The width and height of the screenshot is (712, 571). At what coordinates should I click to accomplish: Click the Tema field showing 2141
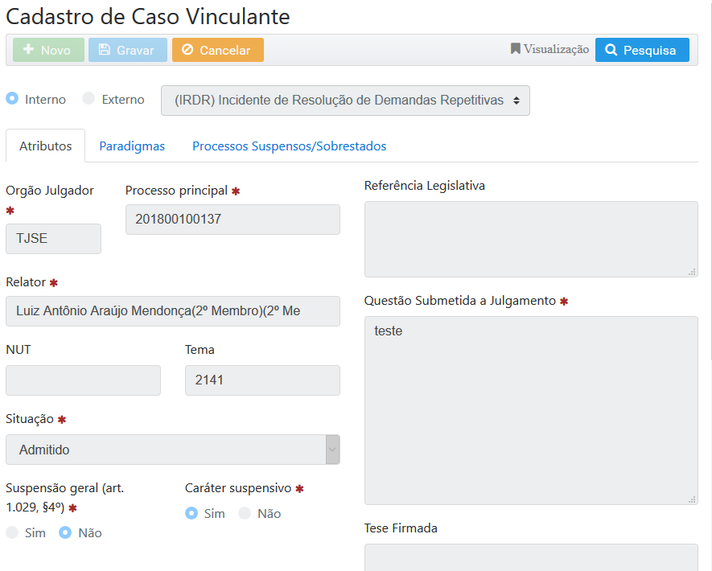tap(262, 380)
